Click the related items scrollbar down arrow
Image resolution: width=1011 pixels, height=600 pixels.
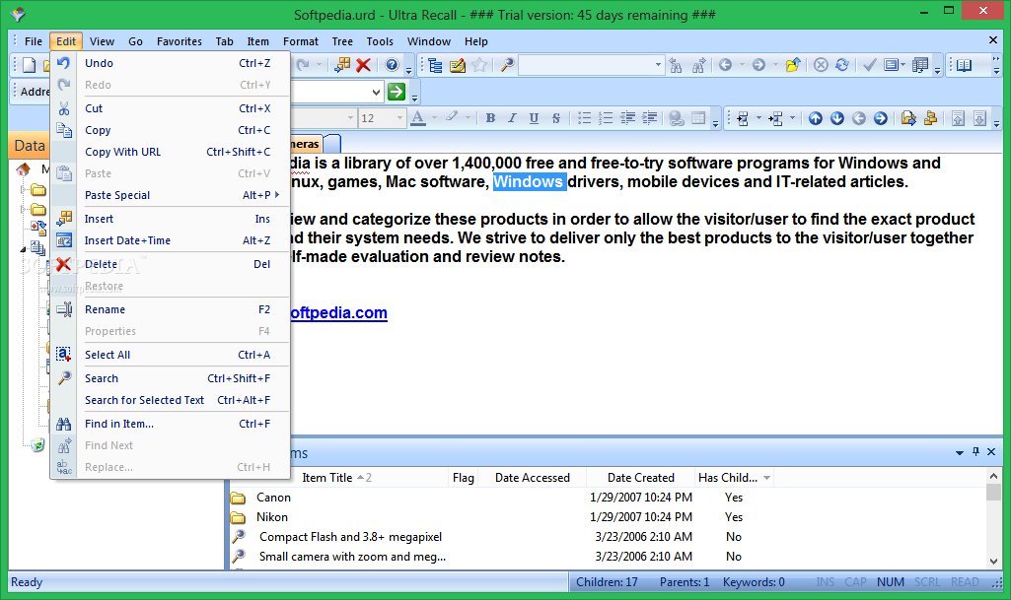click(x=993, y=562)
